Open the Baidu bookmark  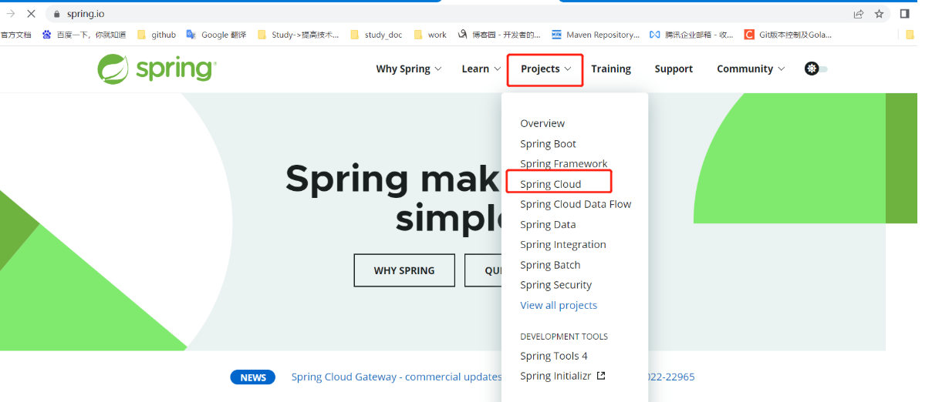coord(84,35)
